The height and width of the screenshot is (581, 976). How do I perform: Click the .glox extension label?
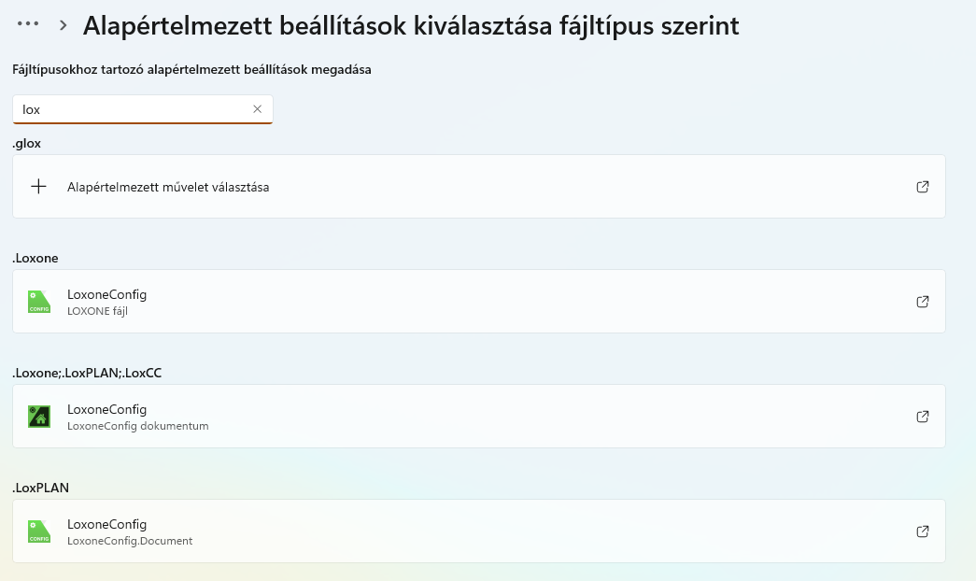27,143
